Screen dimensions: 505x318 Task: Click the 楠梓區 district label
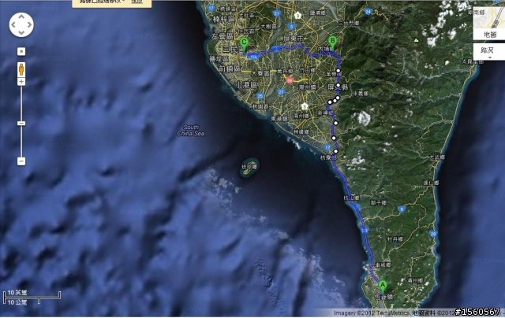[224, 19]
